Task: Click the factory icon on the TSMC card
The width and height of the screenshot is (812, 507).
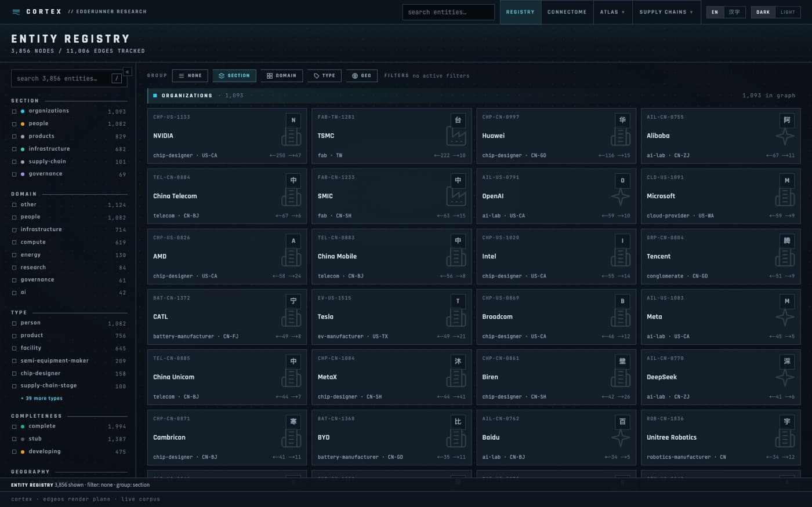Action: click(456, 137)
